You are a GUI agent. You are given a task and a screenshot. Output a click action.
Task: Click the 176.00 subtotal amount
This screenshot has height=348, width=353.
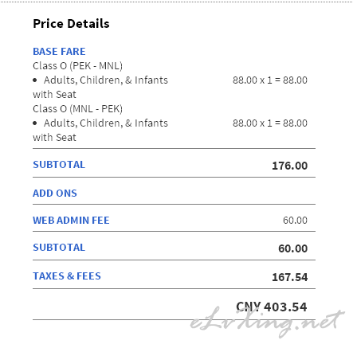tap(290, 166)
